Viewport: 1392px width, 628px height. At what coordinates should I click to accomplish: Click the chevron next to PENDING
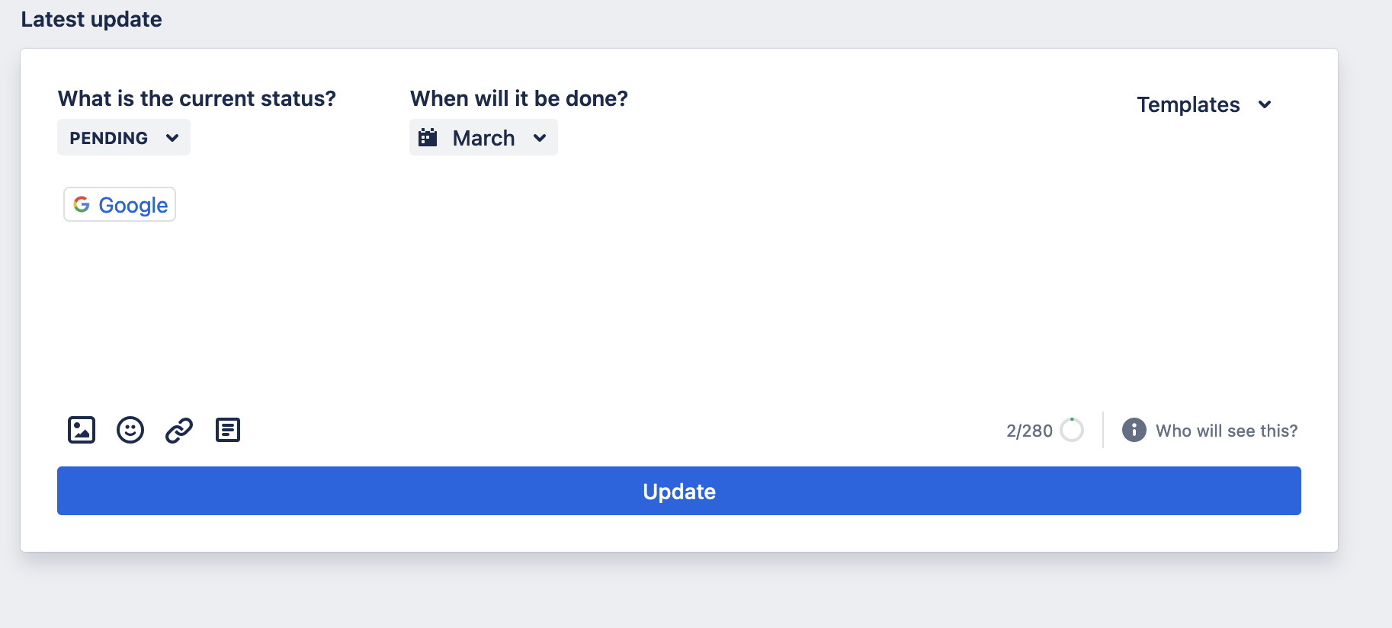(172, 137)
